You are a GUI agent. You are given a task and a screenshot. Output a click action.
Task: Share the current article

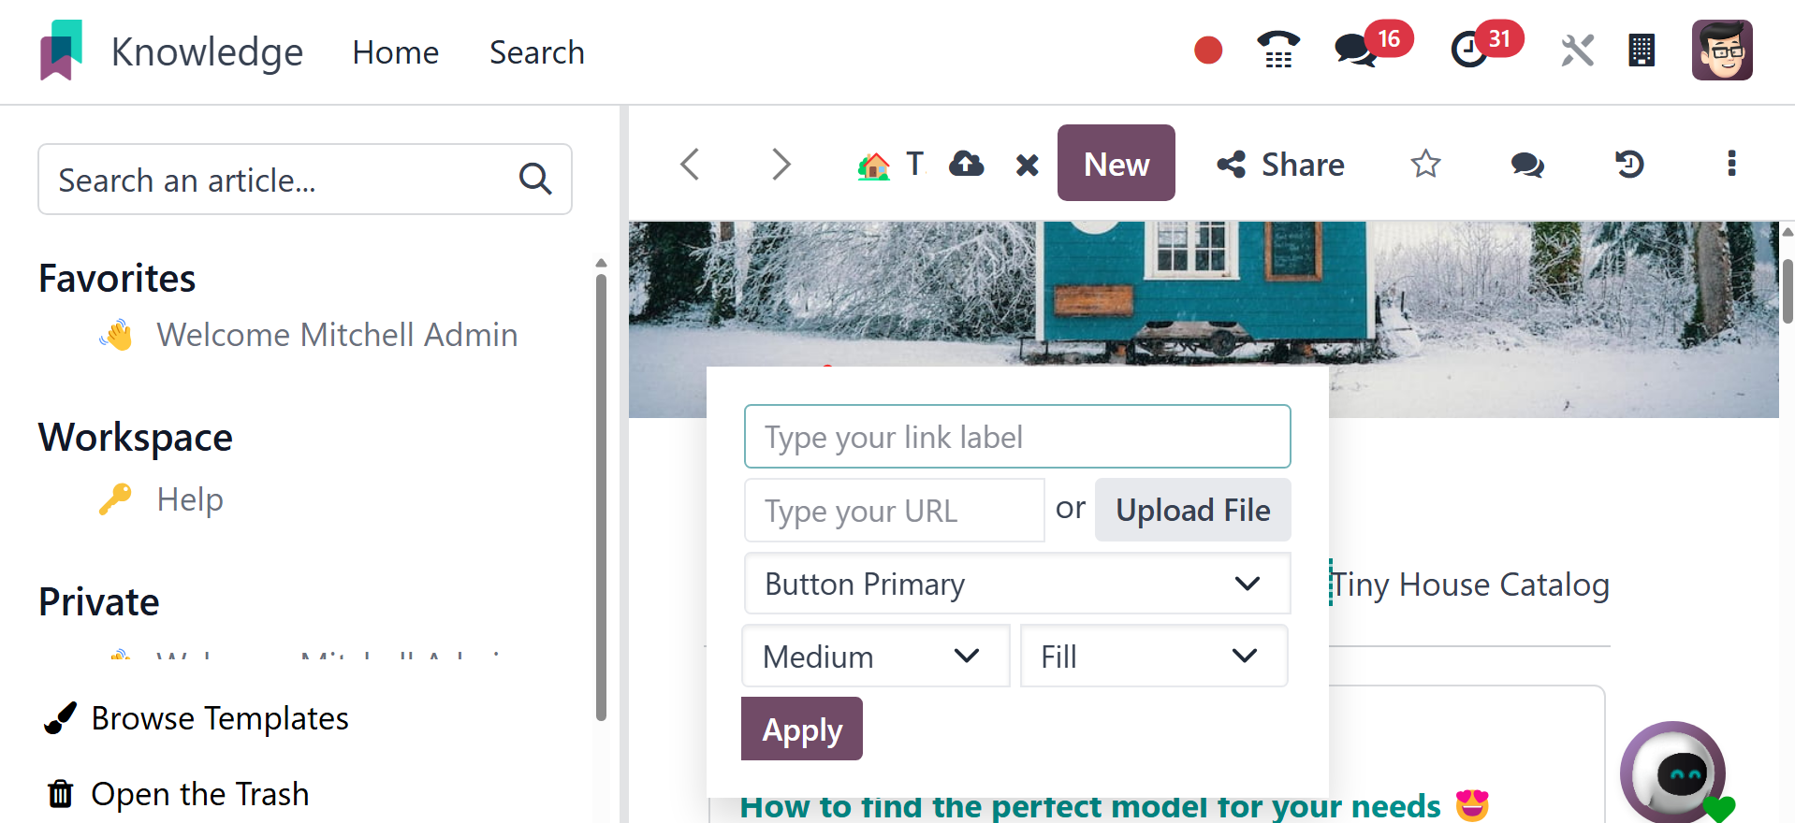[1280, 165]
